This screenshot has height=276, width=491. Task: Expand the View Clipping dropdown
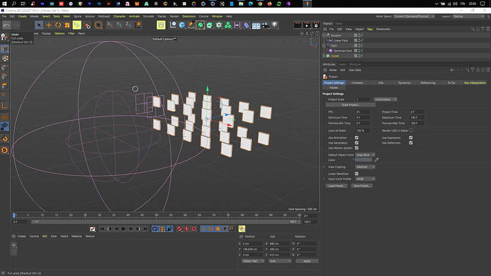point(365,167)
